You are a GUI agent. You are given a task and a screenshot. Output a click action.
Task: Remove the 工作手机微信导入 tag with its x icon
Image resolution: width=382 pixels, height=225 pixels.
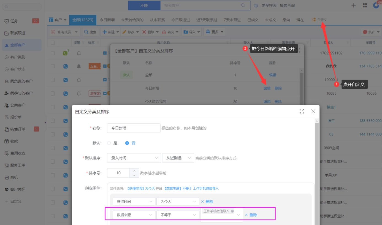pyautogui.click(x=232, y=211)
